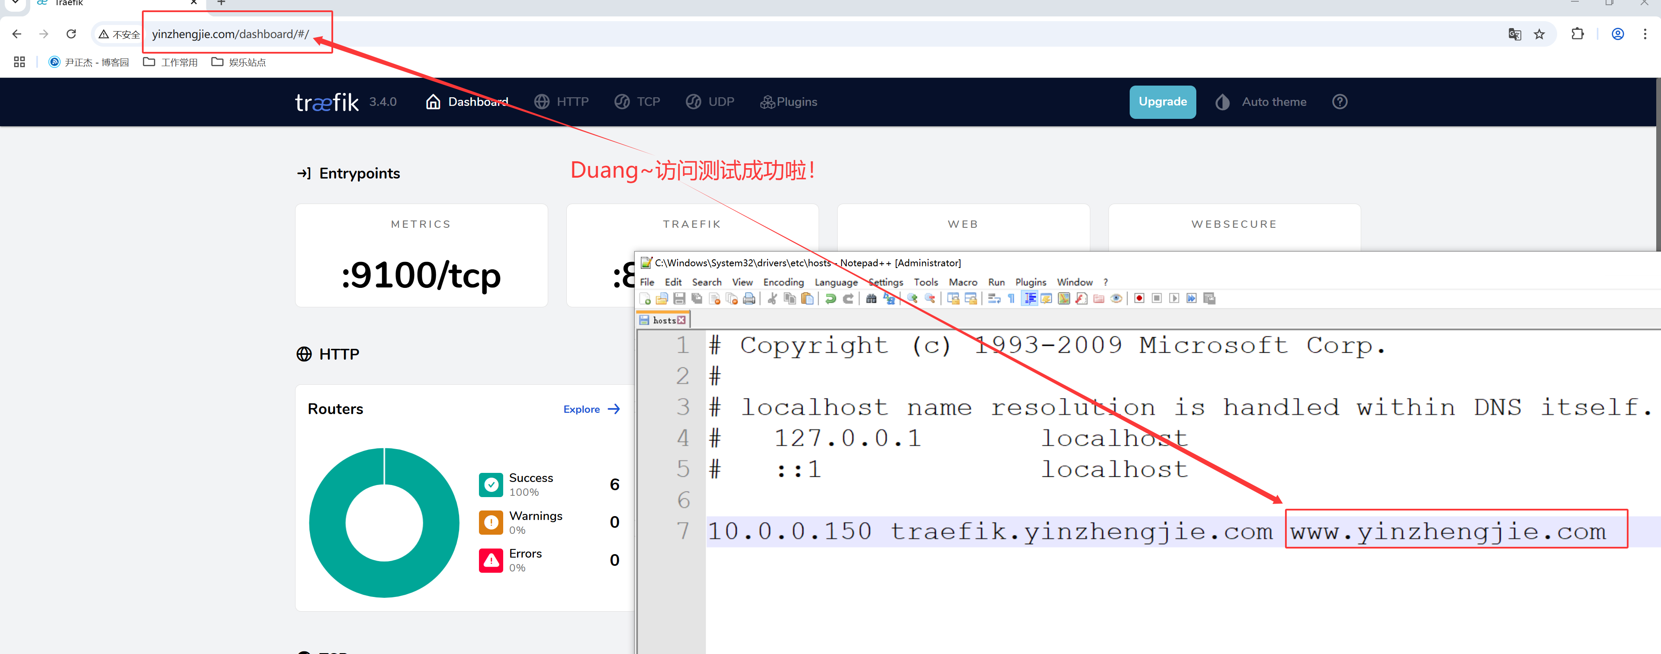
Task: Click the browser bookmark star icon
Action: pyautogui.click(x=1539, y=34)
